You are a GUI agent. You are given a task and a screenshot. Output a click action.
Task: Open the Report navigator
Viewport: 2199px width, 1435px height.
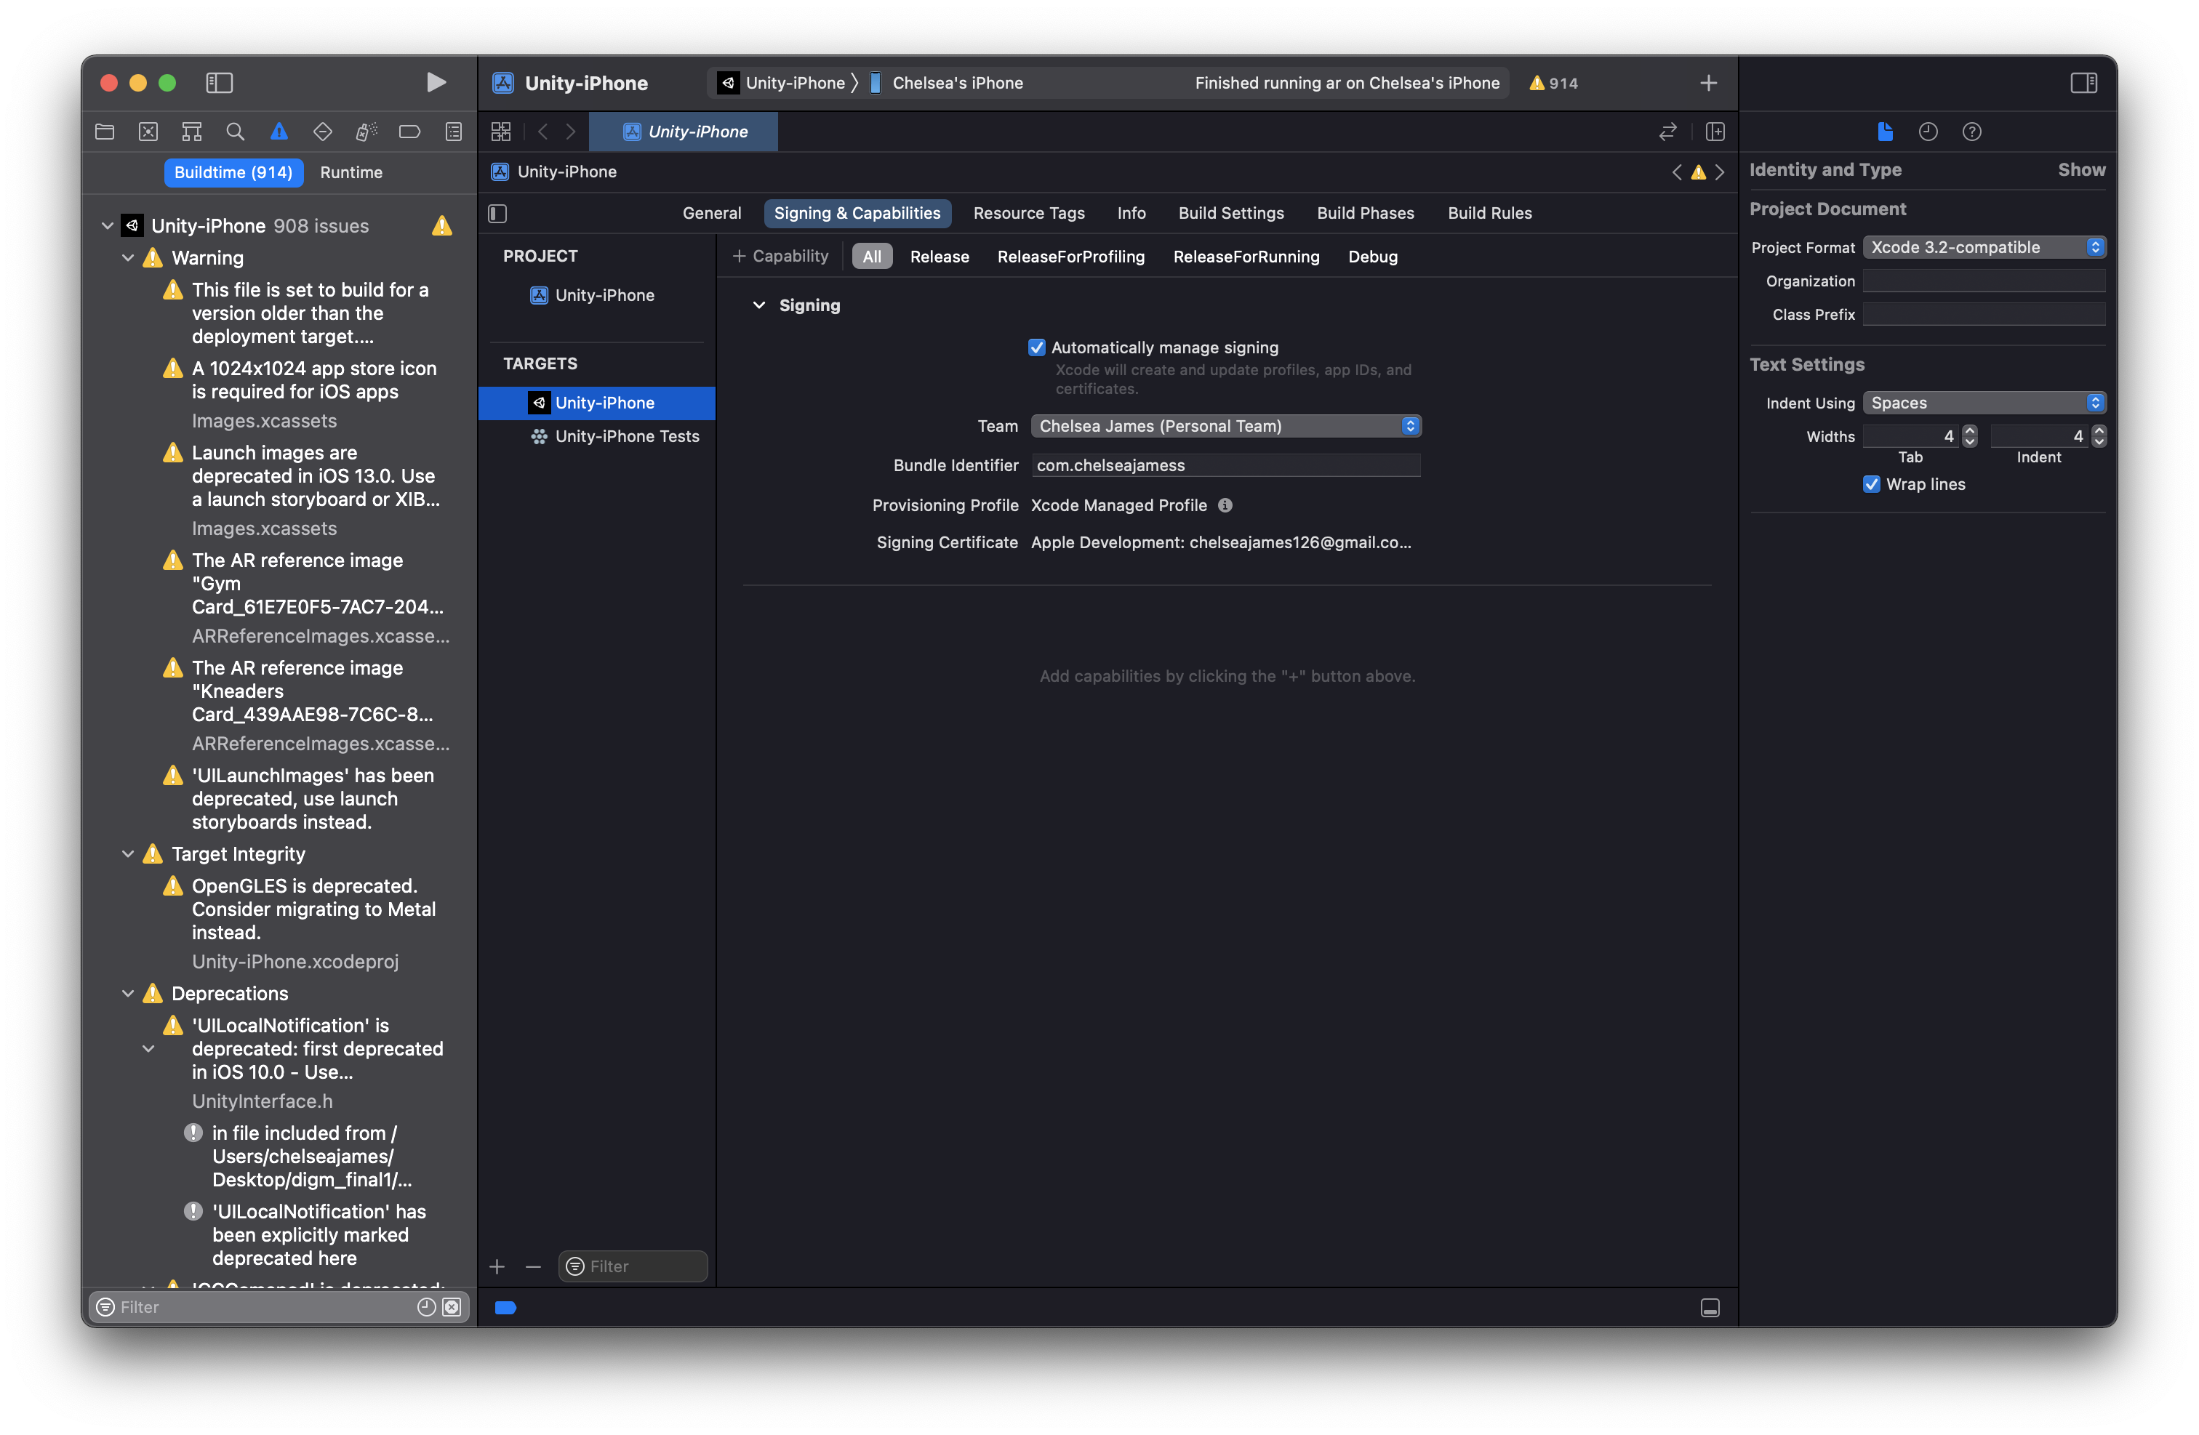454,132
